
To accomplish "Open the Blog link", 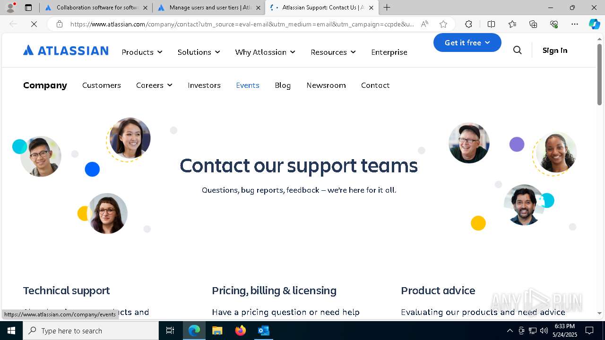I will coord(283,85).
